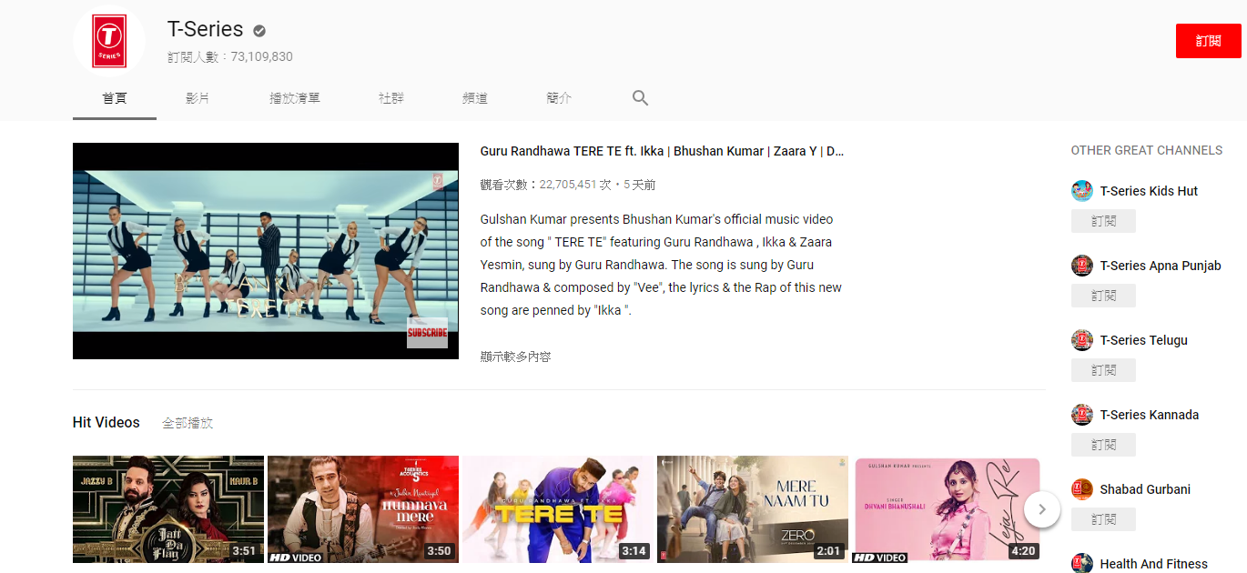Open the TERE TE video thumbnail

click(x=557, y=509)
